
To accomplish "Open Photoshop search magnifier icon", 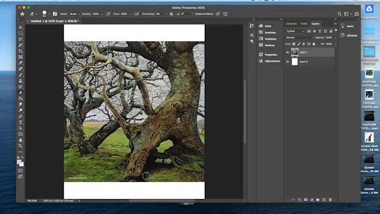I will click(340, 14).
